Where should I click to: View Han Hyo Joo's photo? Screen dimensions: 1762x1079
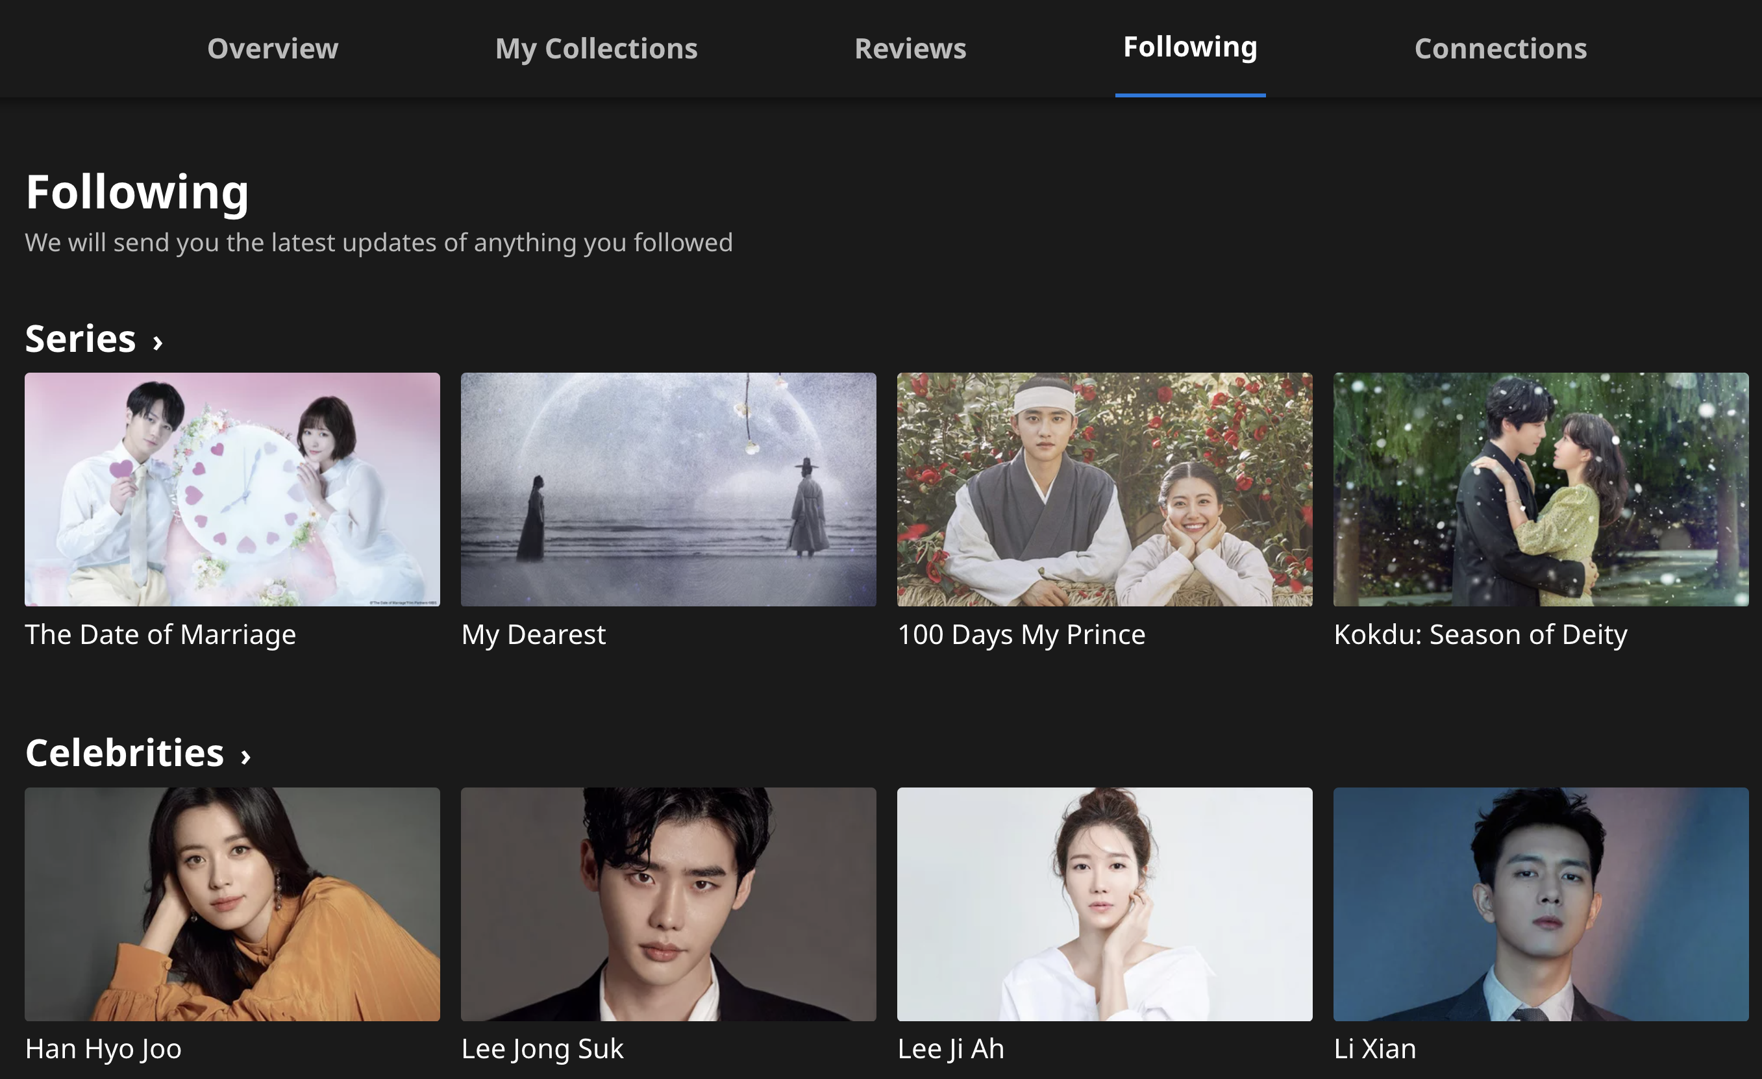pos(232,904)
